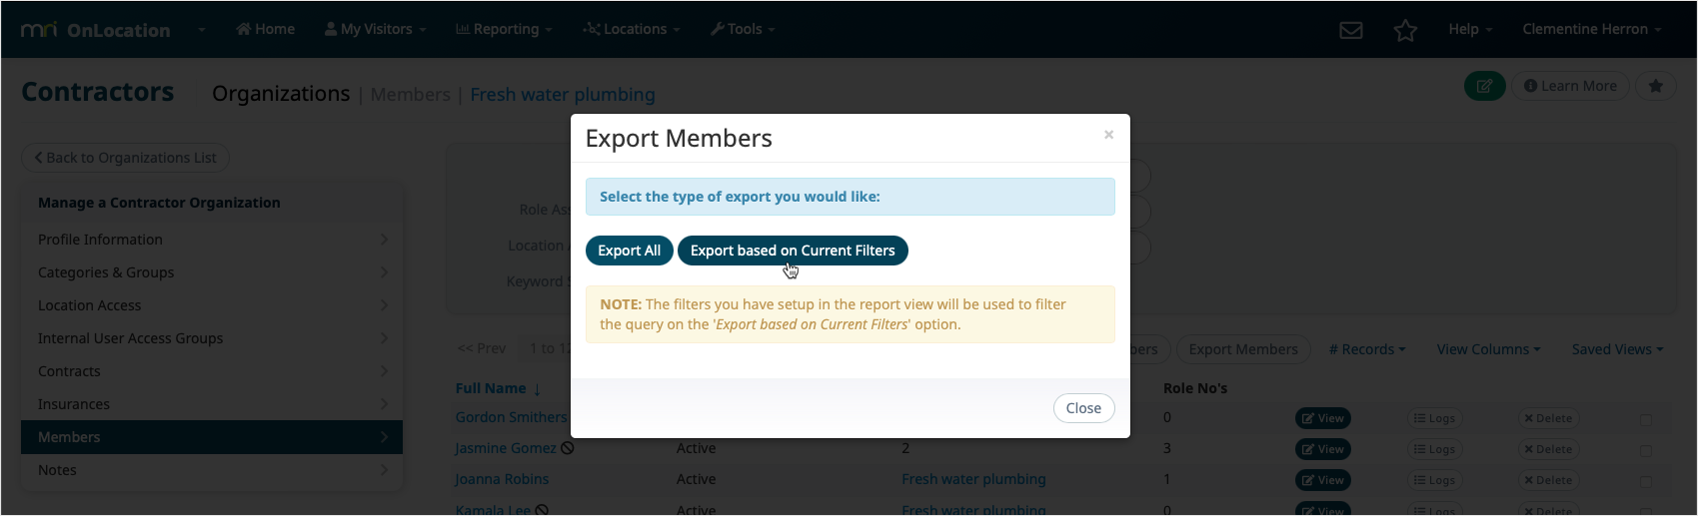Click View button in Joanna Robins row

click(1323, 480)
